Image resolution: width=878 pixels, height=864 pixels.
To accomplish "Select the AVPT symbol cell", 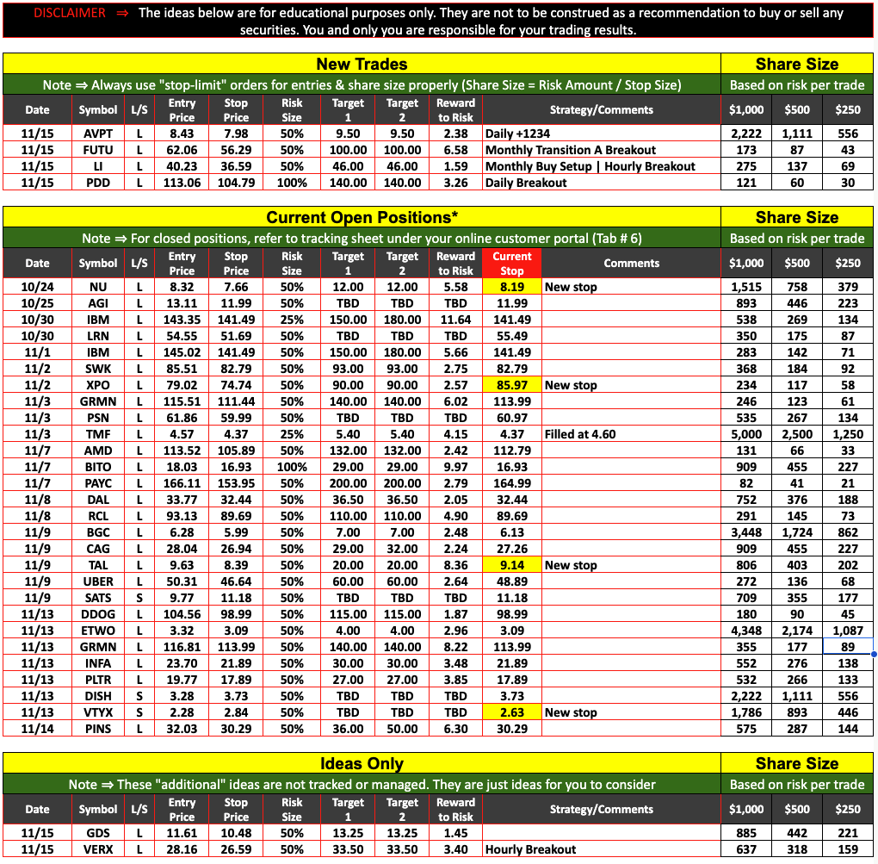I will (98, 134).
